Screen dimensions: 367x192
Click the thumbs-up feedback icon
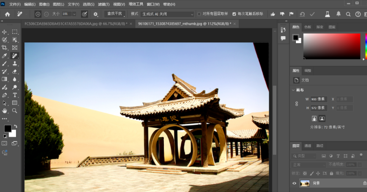(273, 14)
